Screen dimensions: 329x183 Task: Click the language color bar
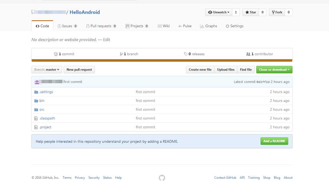[162, 61]
